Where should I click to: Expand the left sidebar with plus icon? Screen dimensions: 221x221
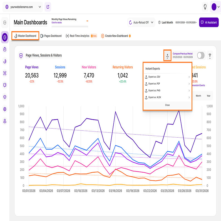point(5,23)
